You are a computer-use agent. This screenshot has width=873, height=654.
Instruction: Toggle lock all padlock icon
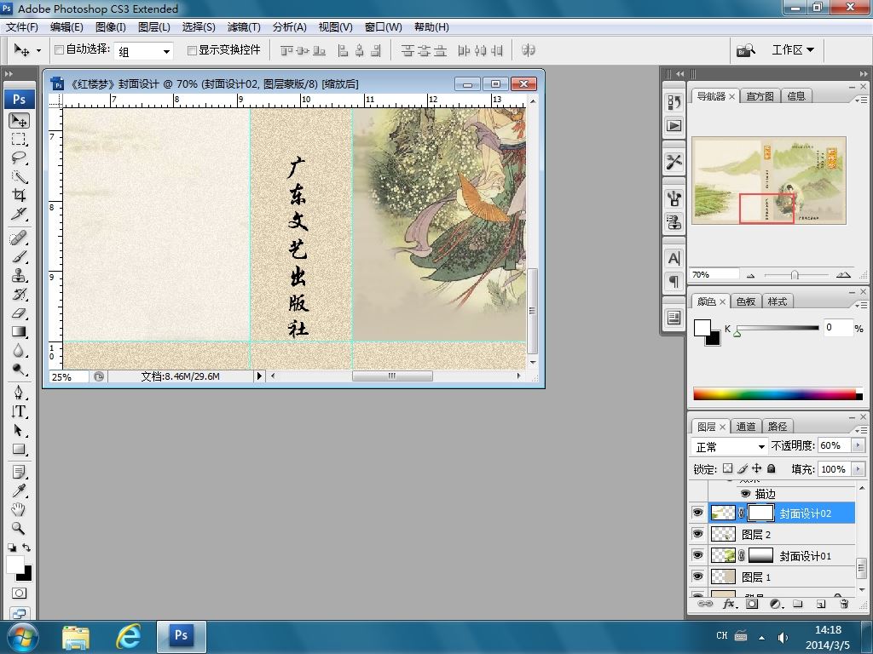pyautogui.click(x=771, y=468)
